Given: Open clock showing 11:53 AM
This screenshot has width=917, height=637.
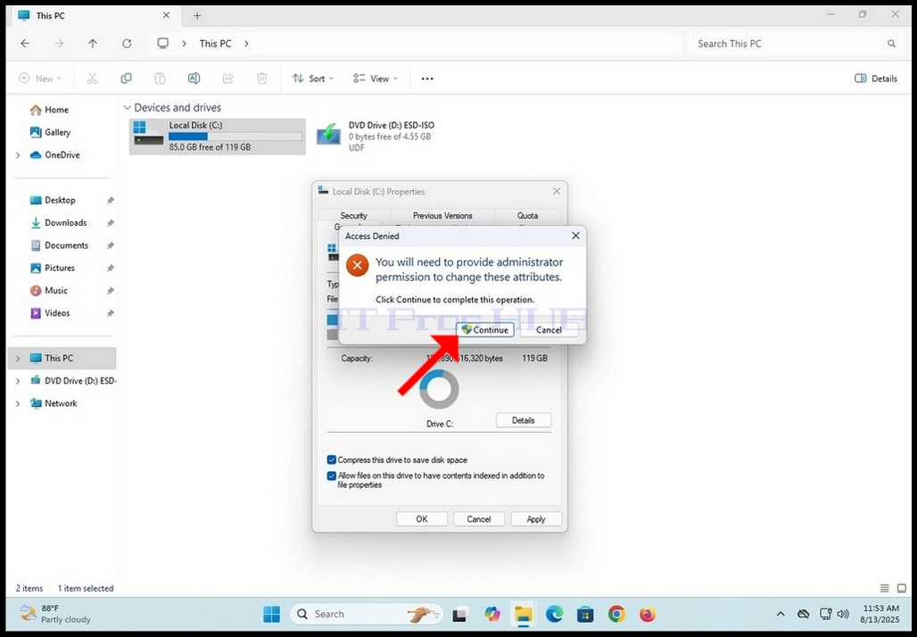Looking at the screenshot, I should pyautogui.click(x=880, y=614).
